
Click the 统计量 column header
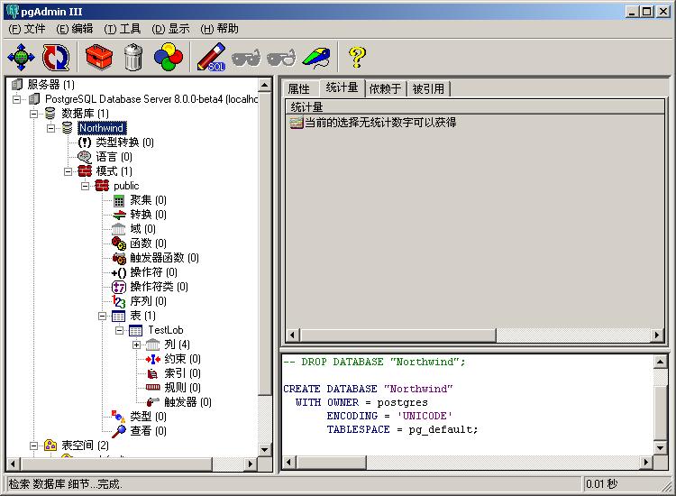tap(475, 107)
